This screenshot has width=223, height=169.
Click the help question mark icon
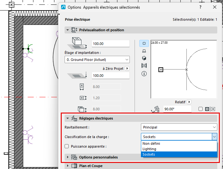click(200, 7)
